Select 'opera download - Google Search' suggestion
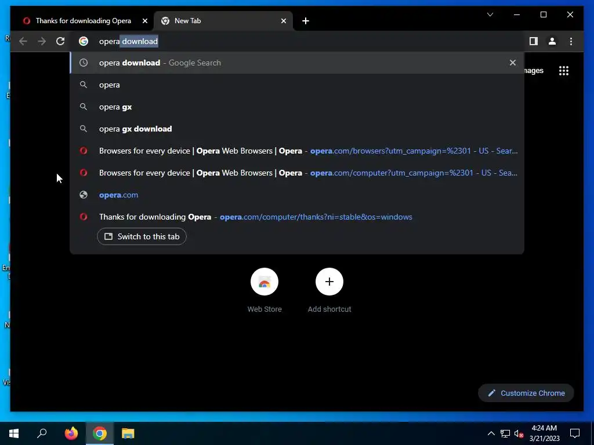The image size is (594, 445). (297, 63)
